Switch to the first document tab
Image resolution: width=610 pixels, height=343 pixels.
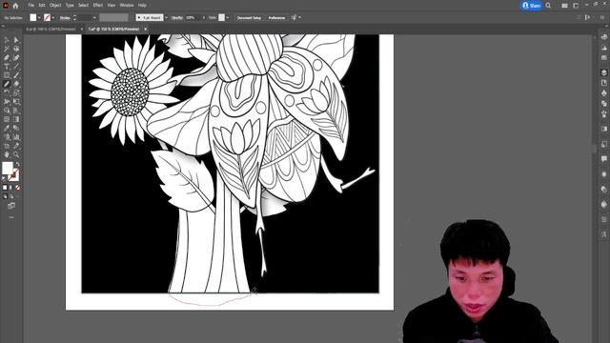point(51,29)
